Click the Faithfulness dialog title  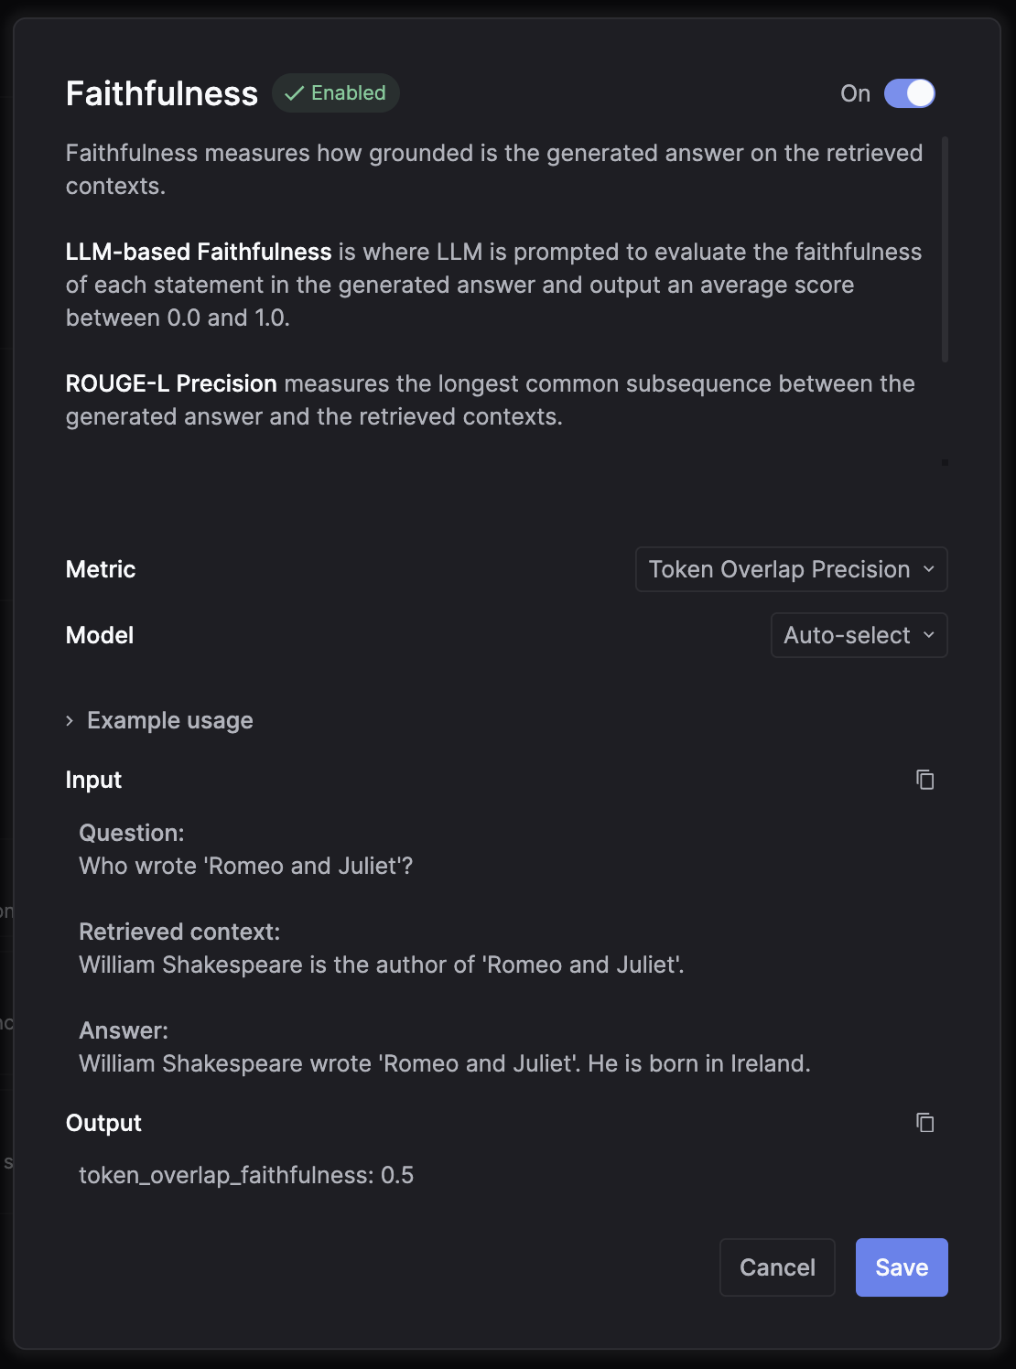[x=162, y=93]
